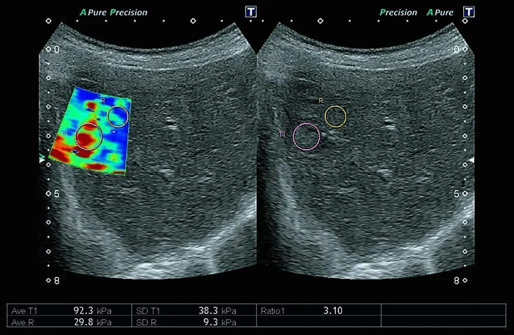Click the 0 depth mark on grayscale image
The image size is (514, 335).
point(456,49)
